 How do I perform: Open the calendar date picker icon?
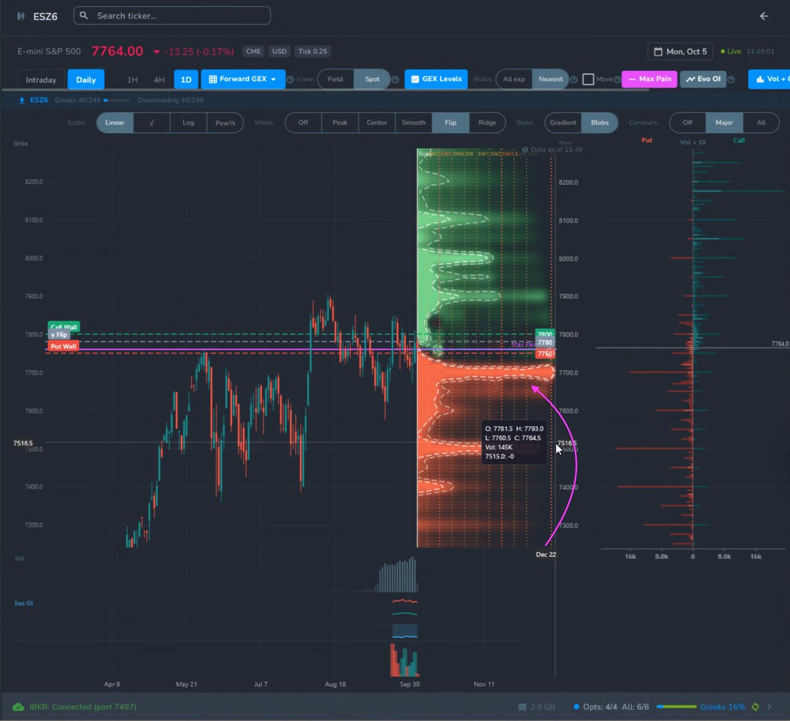click(x=658, y=51)
